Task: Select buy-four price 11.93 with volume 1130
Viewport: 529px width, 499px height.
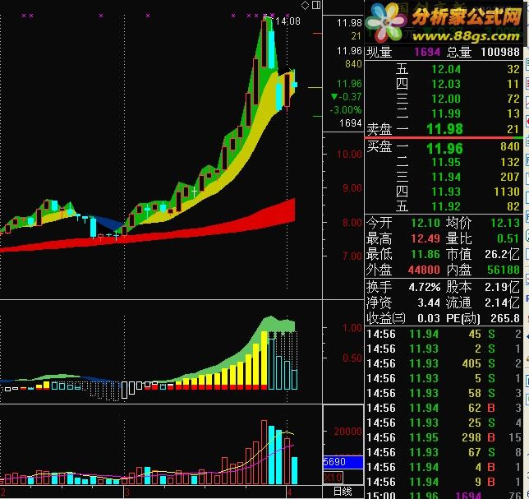Action: click(446, 192)
